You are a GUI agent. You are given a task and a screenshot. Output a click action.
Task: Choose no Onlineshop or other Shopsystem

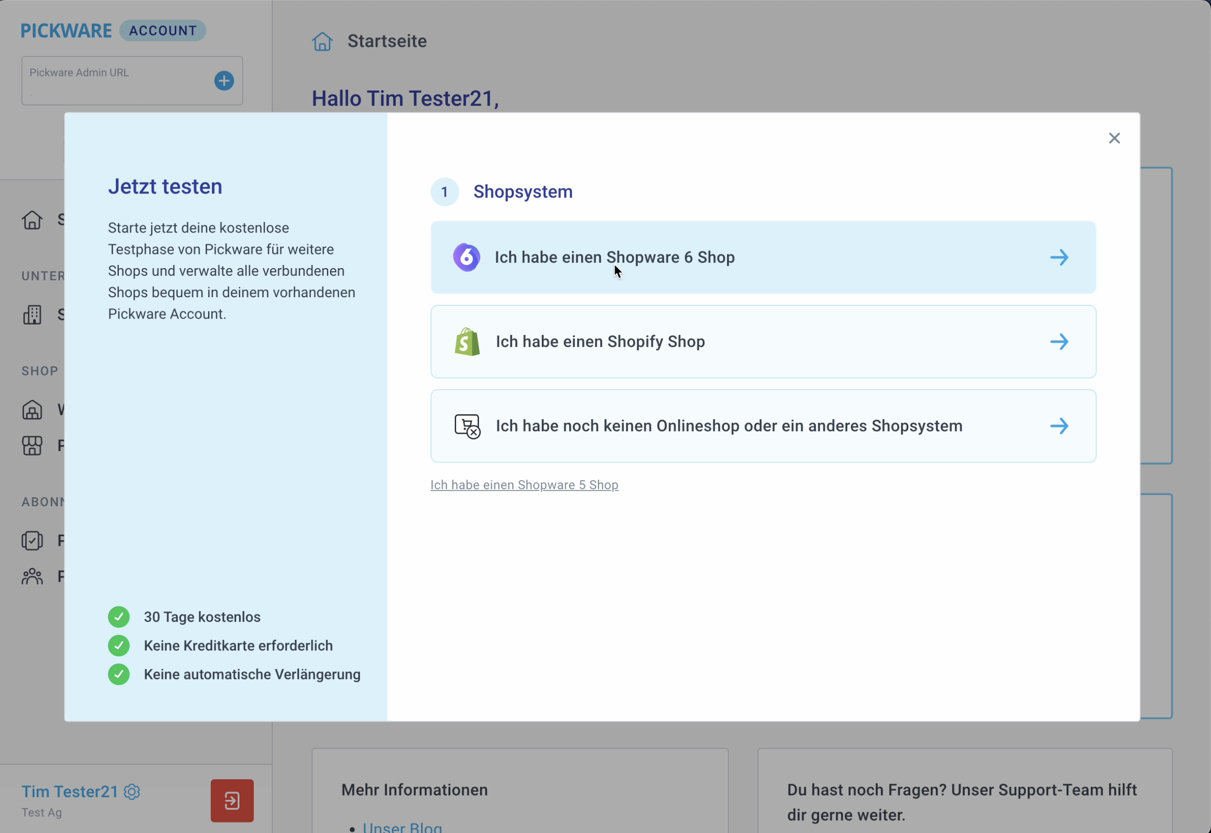pos(763,425)
